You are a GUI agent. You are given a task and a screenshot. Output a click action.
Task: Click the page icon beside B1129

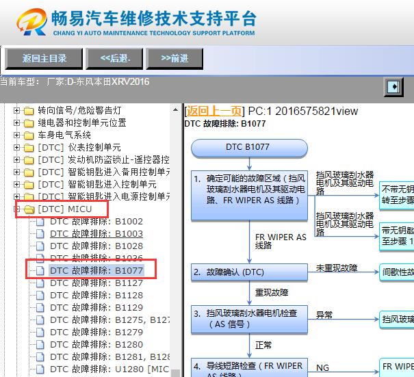[x=40, y=308]
